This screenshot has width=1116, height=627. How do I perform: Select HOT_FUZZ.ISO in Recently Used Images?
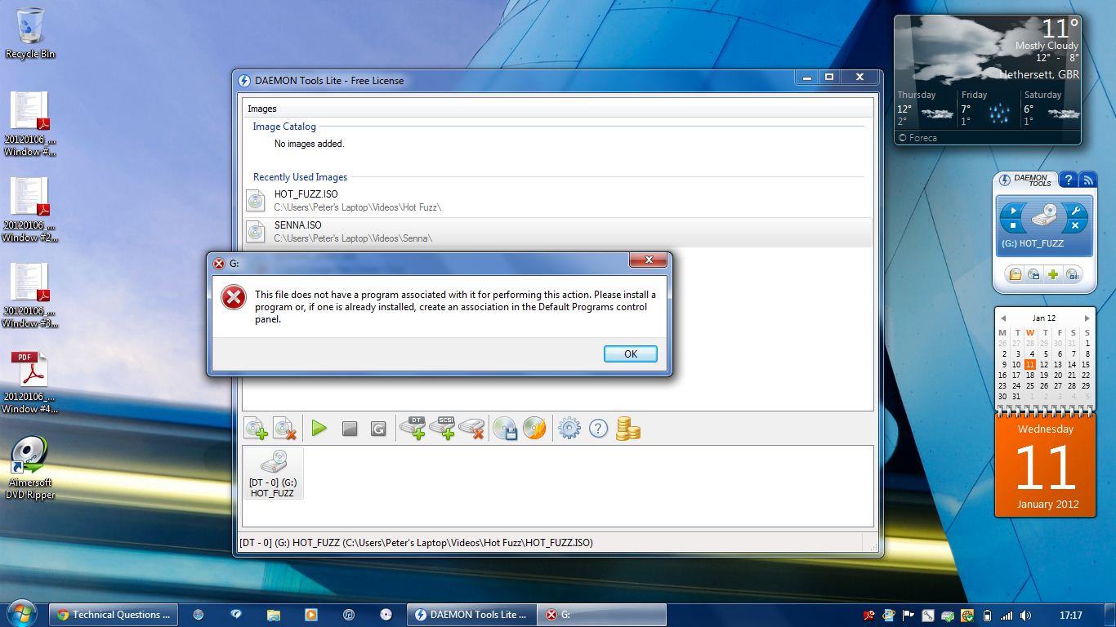pyautogui.click(x=306, y=194)
